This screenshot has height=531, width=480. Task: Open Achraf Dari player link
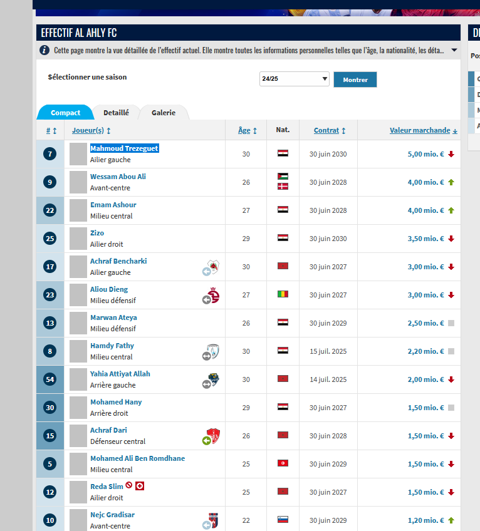(108, 430)
